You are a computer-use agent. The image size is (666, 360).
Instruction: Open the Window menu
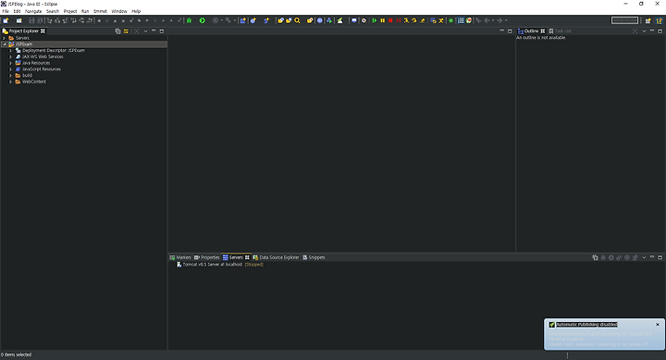point(119,11)
